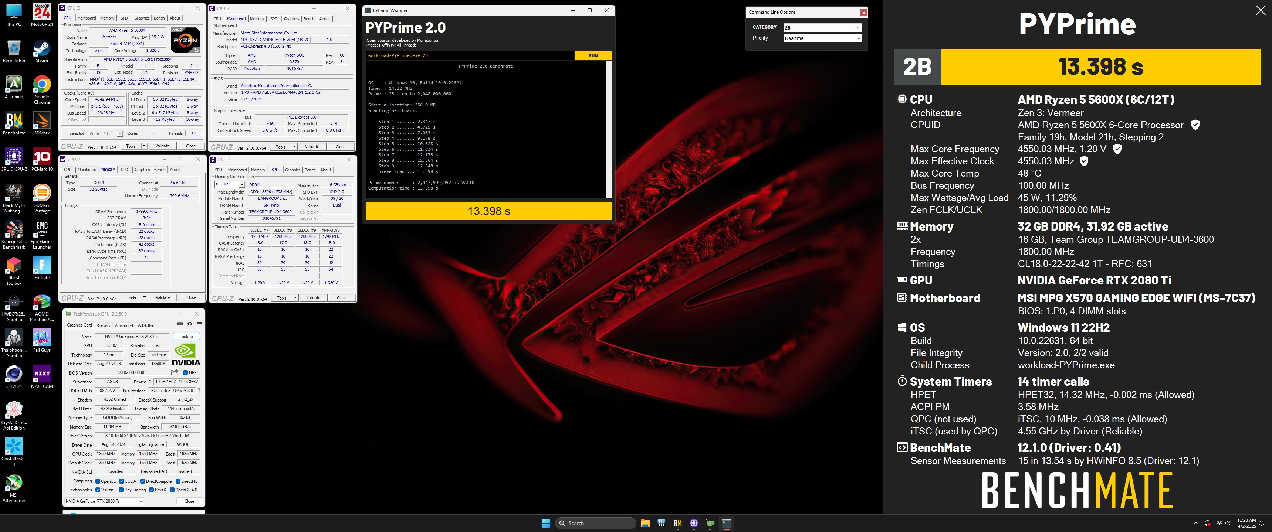Open the Socket #1 selection dropdown
This screenshot has height=532, width=1272.
pos(106,133)
